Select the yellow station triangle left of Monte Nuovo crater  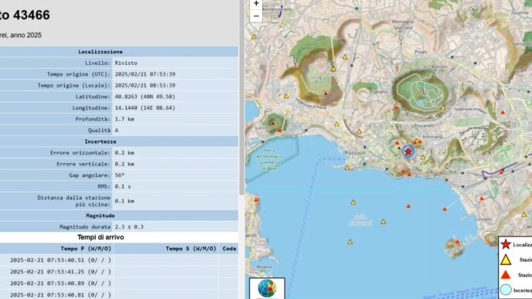coord(286,96)
